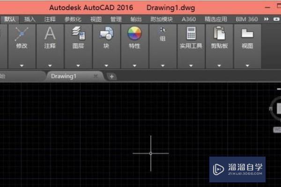
Task: Expand the 图层 panel dropdown arrow
Action: click(78, 65)
